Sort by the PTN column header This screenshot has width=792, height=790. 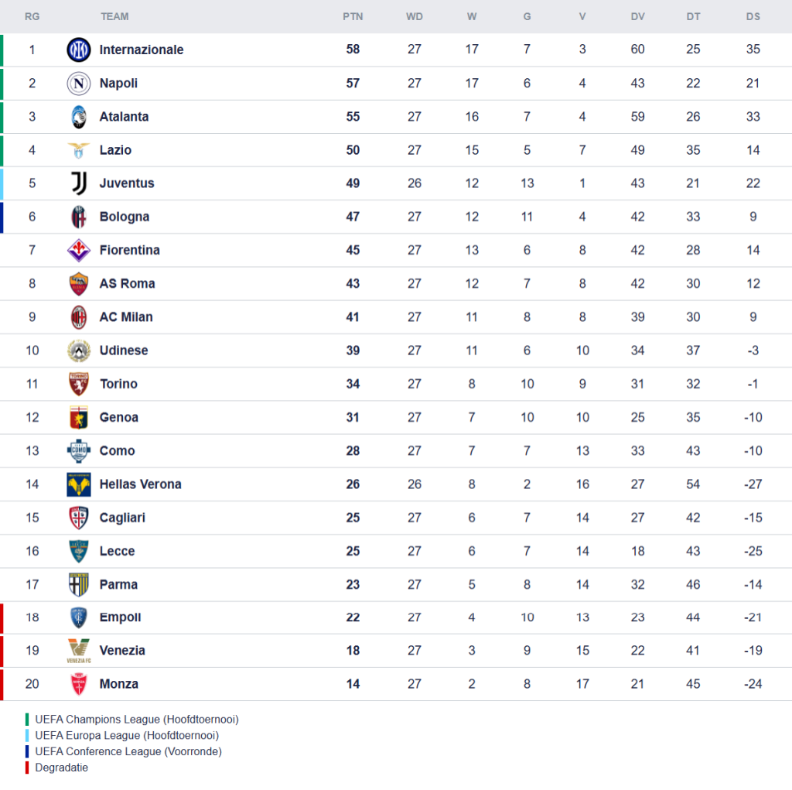353,16
